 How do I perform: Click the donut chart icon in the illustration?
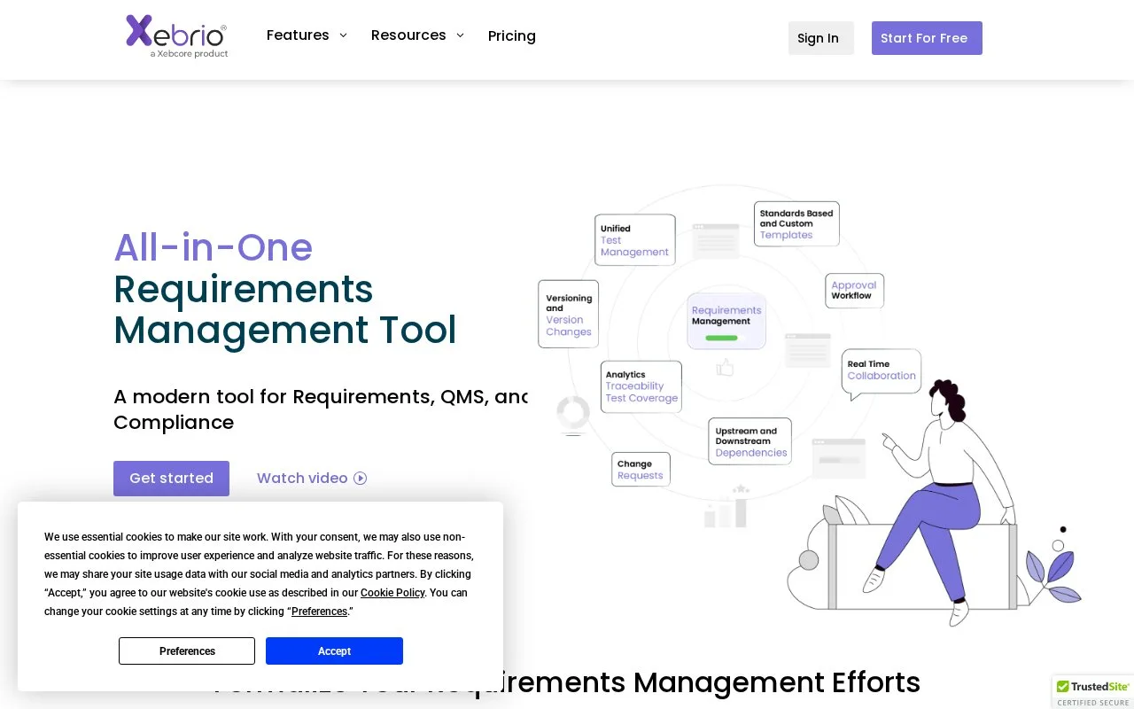pyautogui.click(x=573, y=414)
